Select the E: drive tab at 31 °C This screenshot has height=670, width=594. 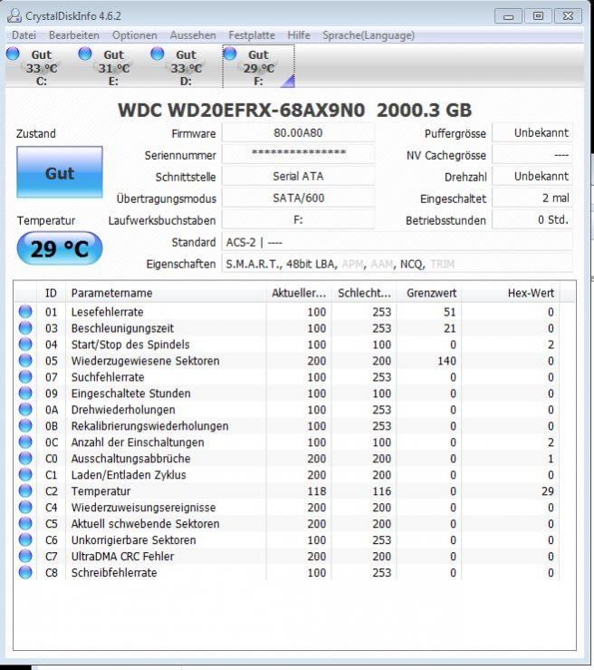click(x=113, y=67)
